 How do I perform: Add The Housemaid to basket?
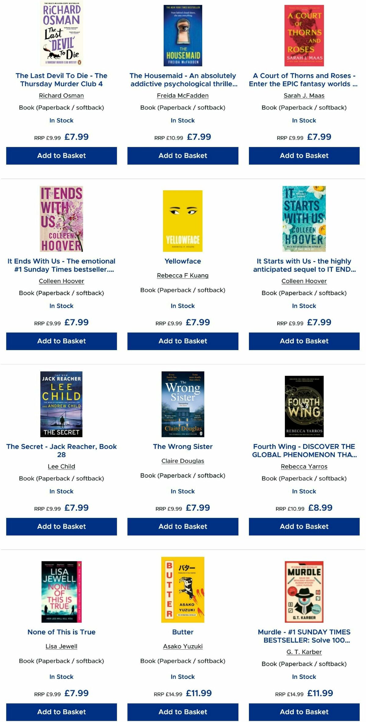(183, 156)
